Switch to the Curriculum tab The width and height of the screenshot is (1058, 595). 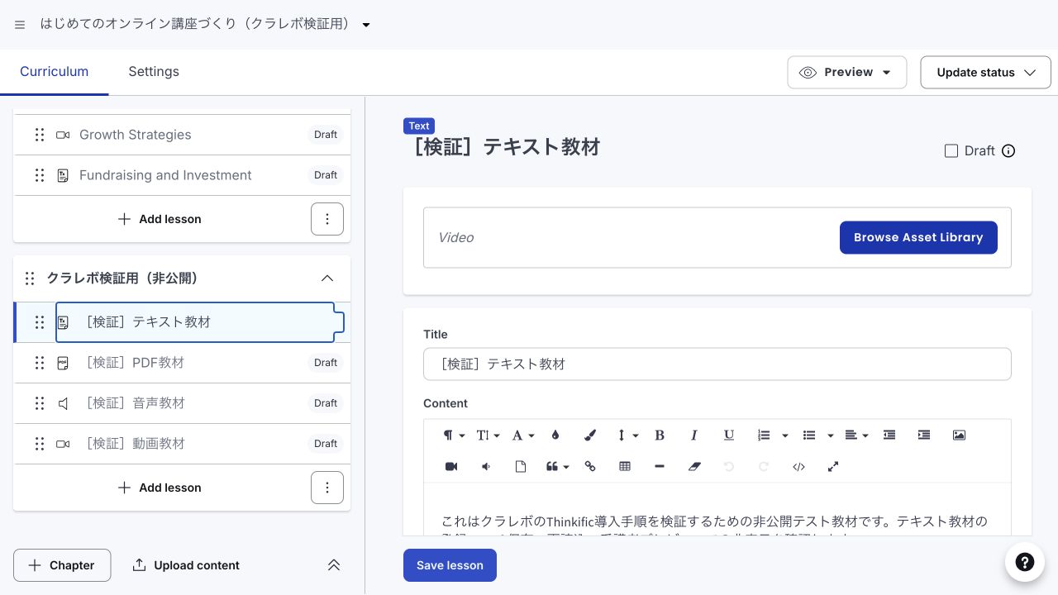pos(55,72)
